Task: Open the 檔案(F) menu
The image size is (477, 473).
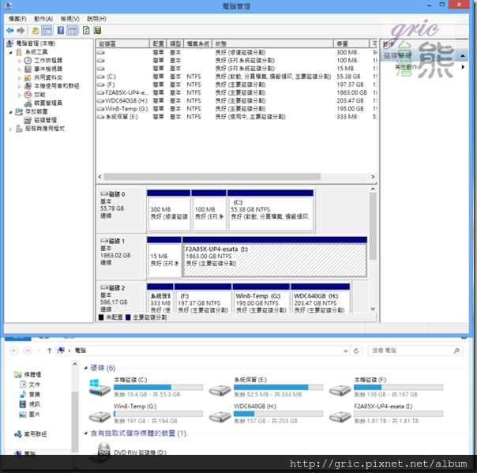Action: (x=17, y=19)
